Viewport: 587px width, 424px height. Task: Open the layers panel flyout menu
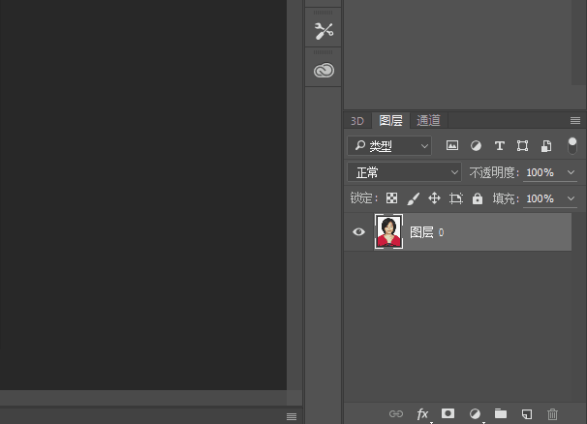point(575,120)
